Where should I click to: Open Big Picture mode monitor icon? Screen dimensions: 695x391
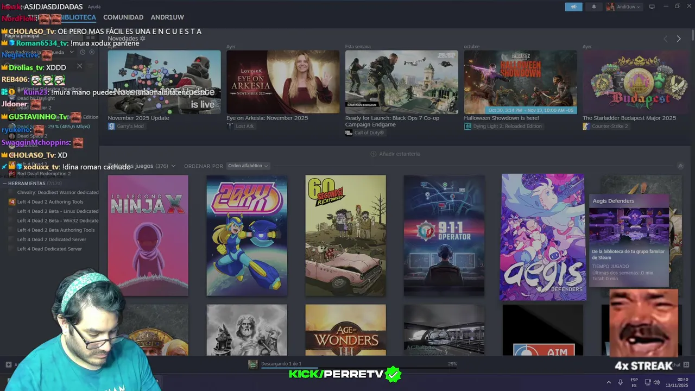(x=652, y=7)
